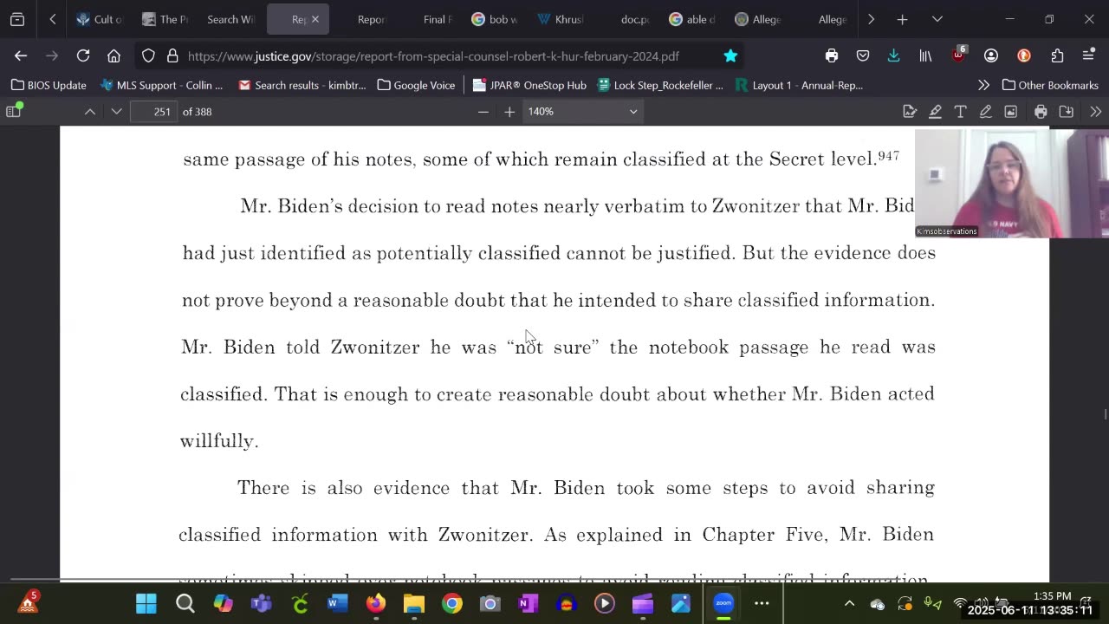The height and width of the screenshot is (624, 1109).
Task: Switch to the 'able d' Google tab
Action: coord(691,19)
